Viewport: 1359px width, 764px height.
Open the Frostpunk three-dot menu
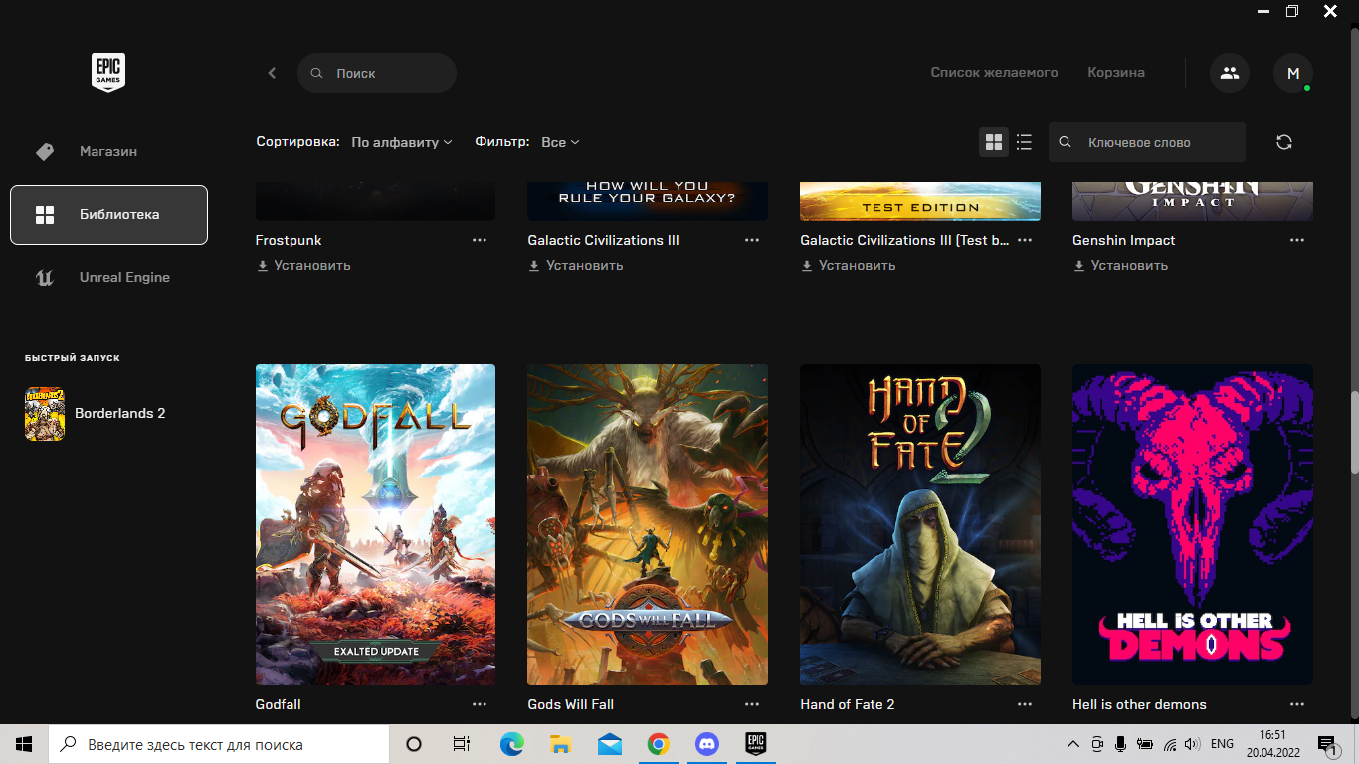(480, 240)
